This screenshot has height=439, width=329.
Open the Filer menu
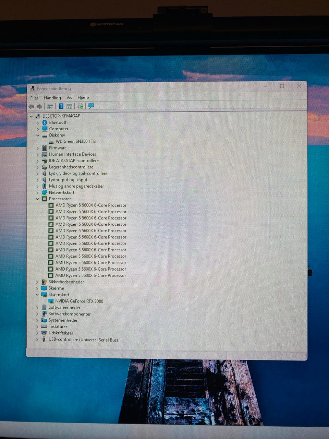(x=34, y=98)
